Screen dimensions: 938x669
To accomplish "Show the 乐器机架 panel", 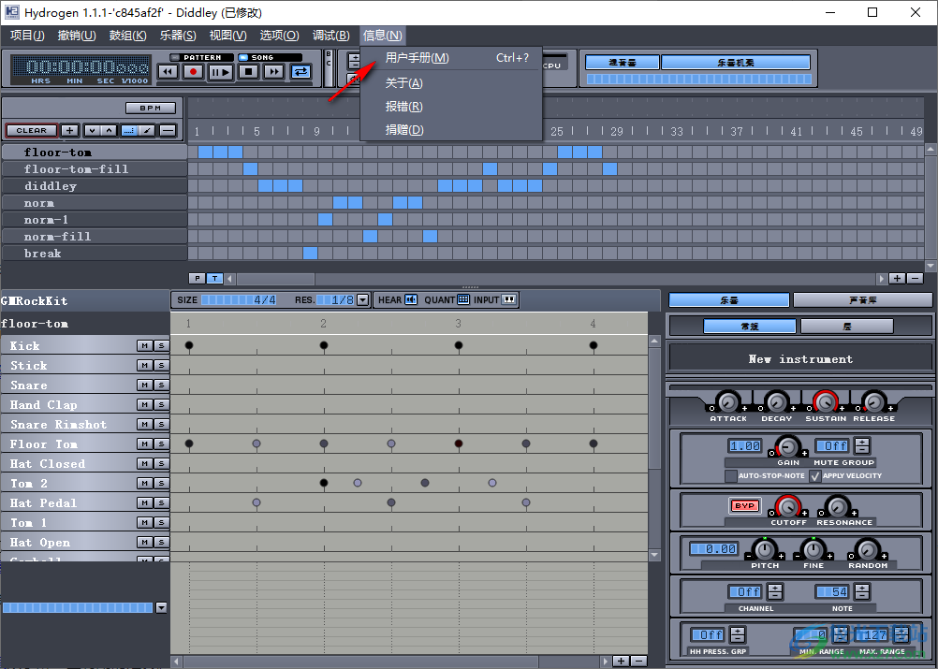I will [x=736, y=63].
